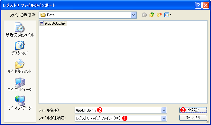Screen dimensions: 211x125
Task: Click the help question mark button
Action: (198, 5)
